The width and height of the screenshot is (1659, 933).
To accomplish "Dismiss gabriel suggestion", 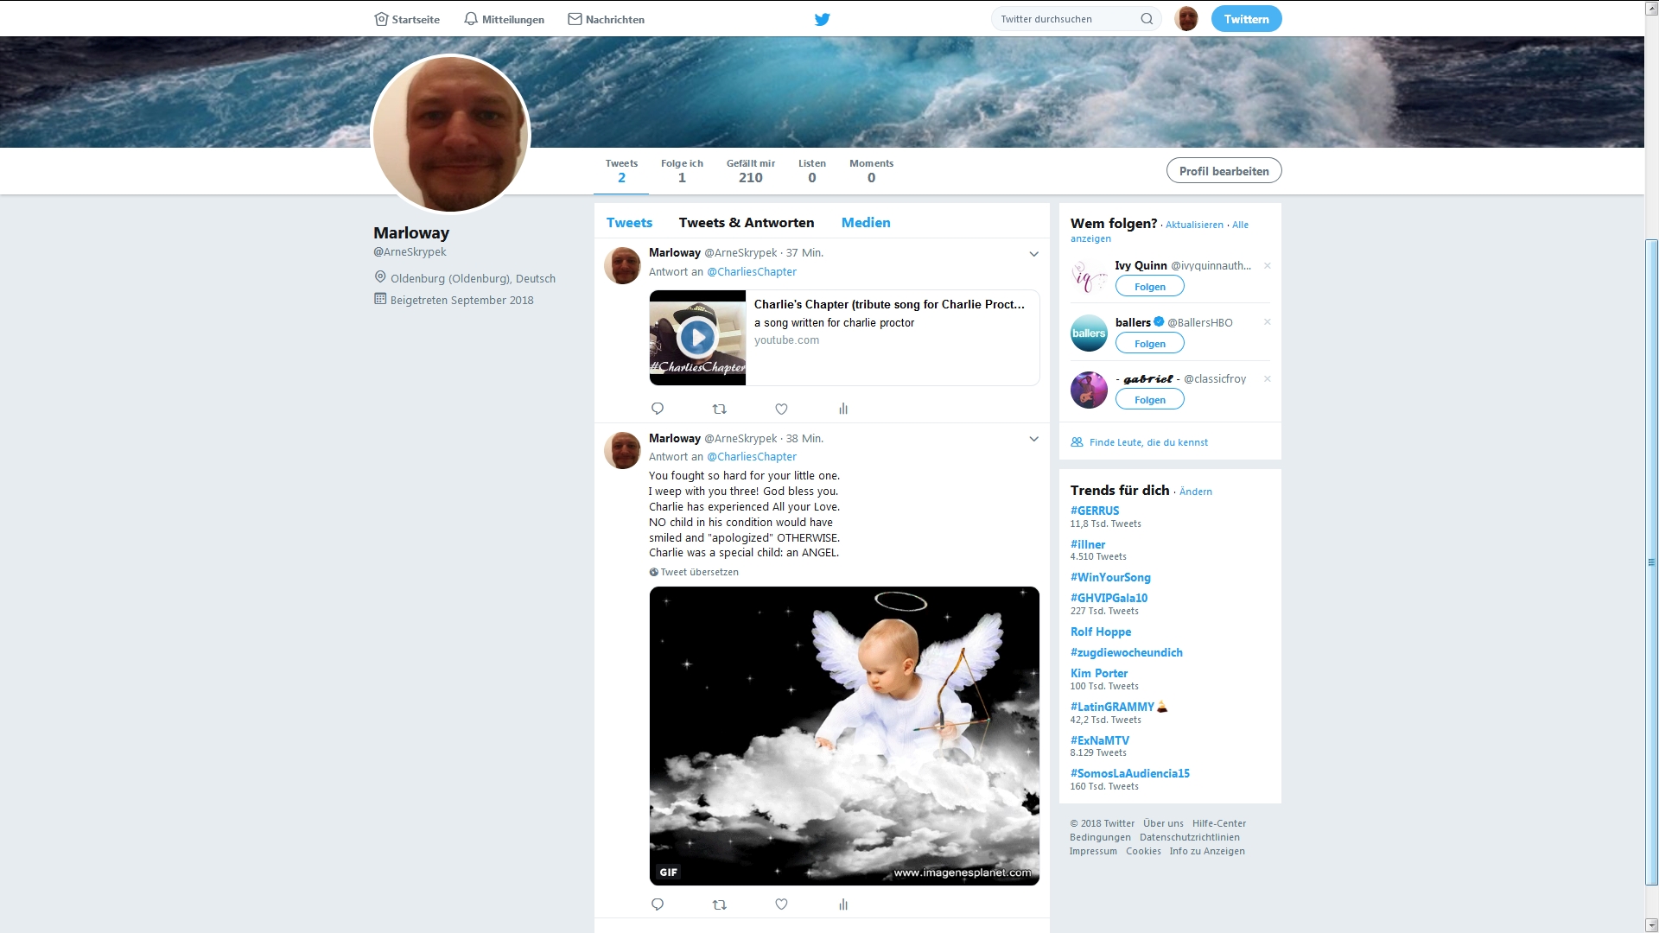I will pos(1268,379).
